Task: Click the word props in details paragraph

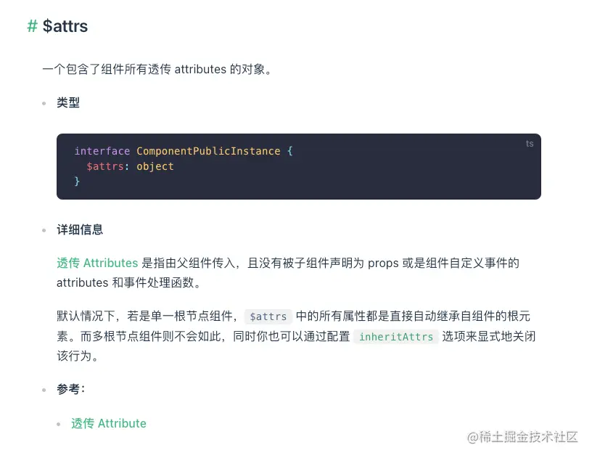Action: click(x=383, y=263)
